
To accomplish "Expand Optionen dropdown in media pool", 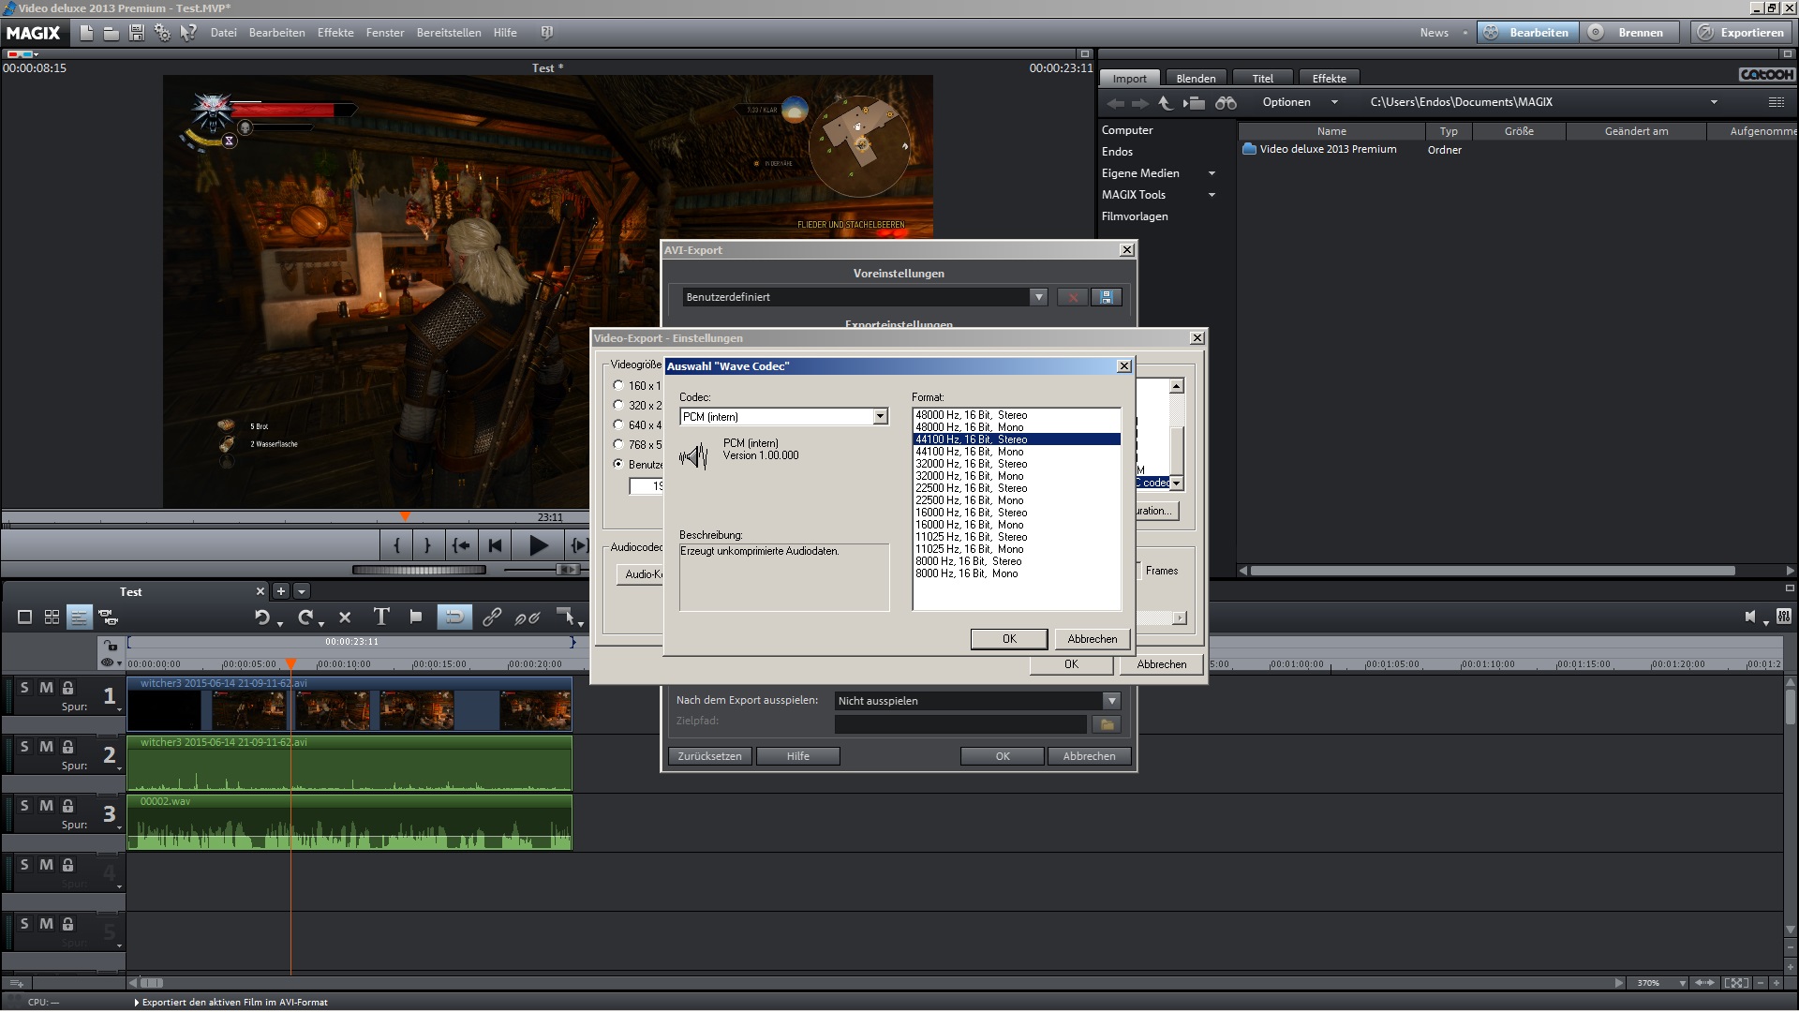I will 1334,102.
